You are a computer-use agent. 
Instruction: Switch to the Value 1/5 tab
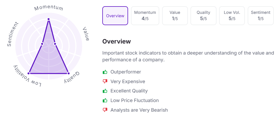[175, 16]
